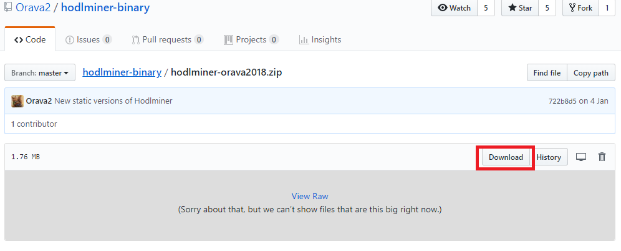Screen dimensions: 621x251
Task: Go to hodlminer-binary in the breadcrumb path
Action: coord(122,72)
